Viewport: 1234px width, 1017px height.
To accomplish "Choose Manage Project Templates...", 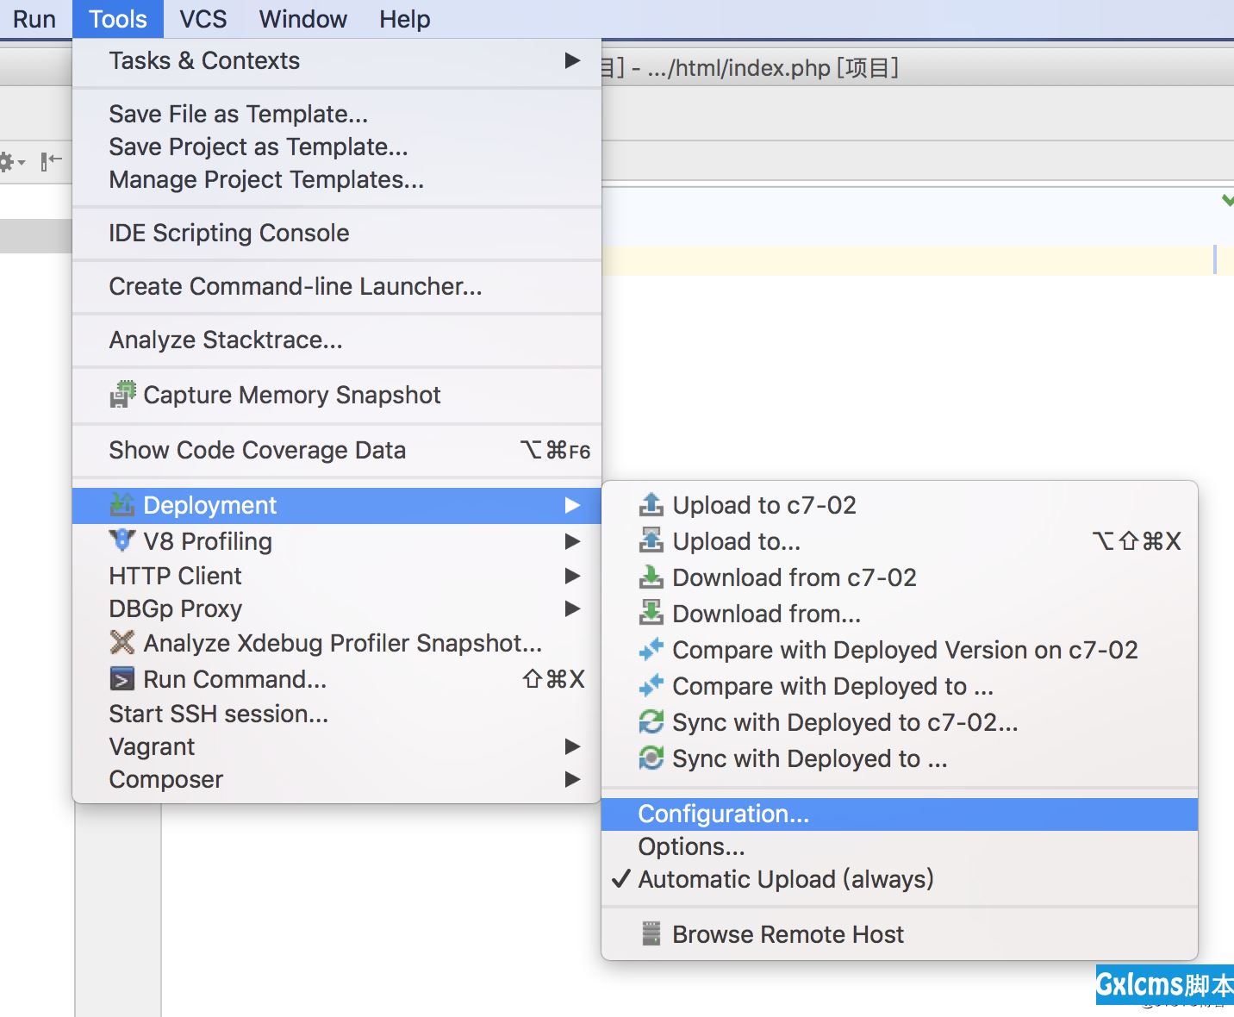I will click(337, 179).
